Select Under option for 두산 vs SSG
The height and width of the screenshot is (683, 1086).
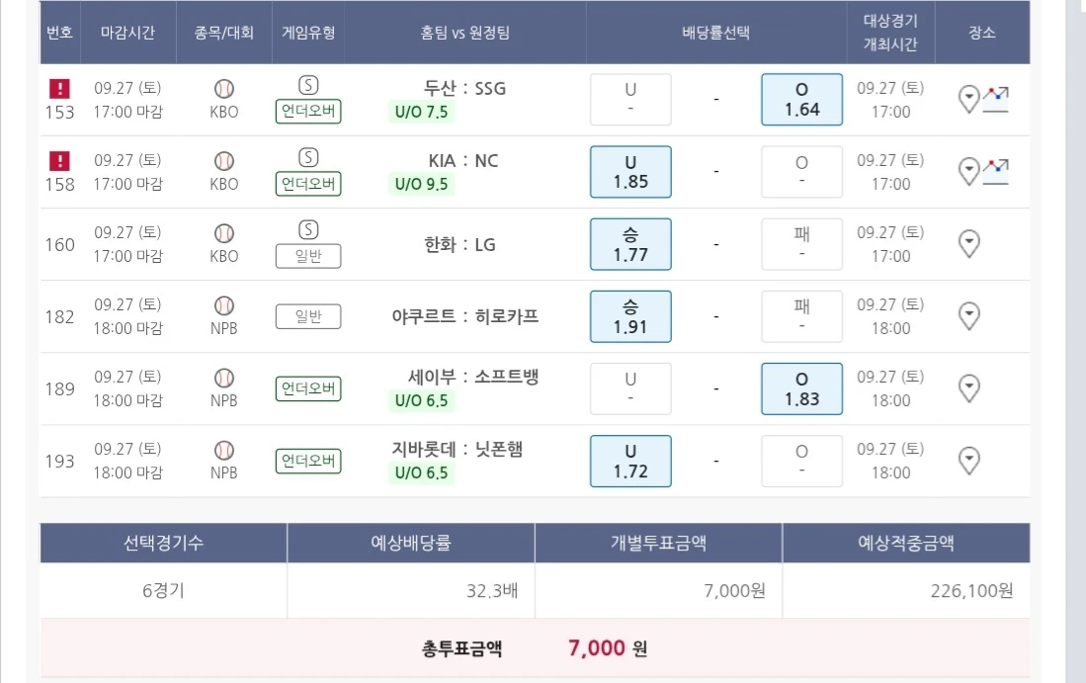630,100
